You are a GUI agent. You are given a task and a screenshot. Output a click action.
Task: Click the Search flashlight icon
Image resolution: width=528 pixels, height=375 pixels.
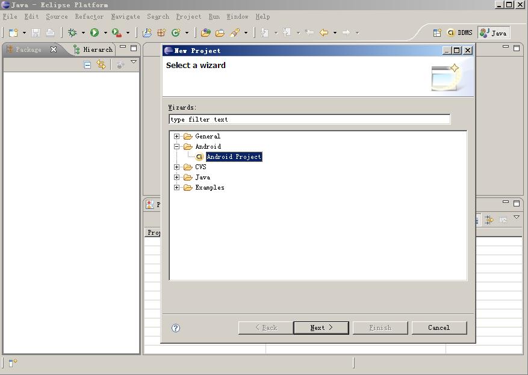tap(235, 33)
